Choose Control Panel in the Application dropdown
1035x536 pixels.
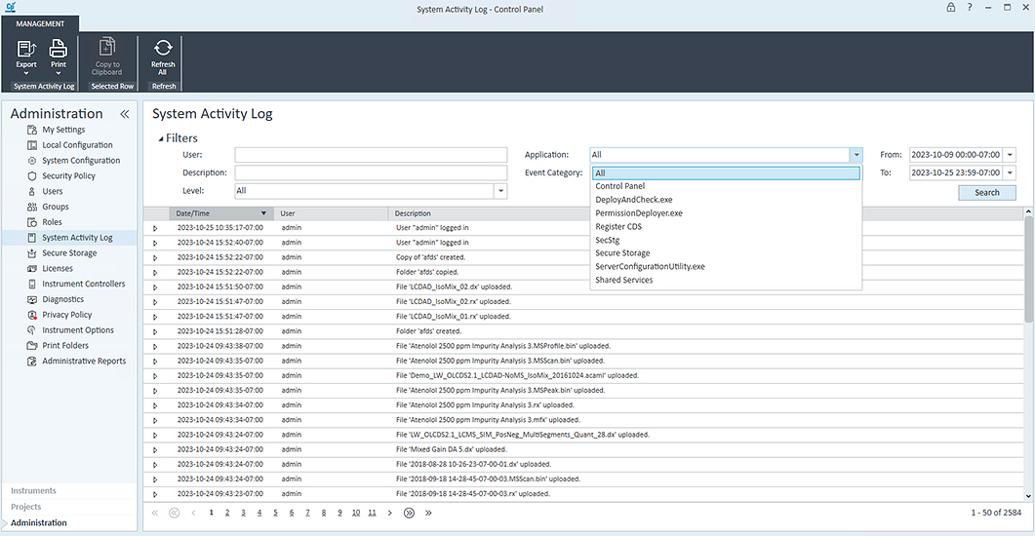pyautogui.click(x=619, y=186)
